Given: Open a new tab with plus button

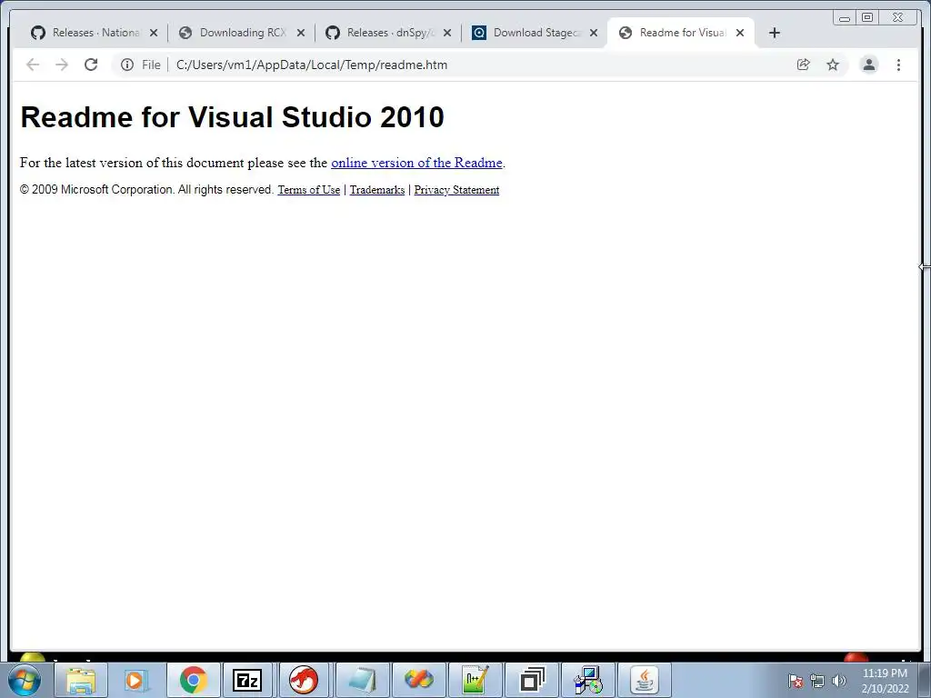Looking at the screenshot, I should 775,33.
